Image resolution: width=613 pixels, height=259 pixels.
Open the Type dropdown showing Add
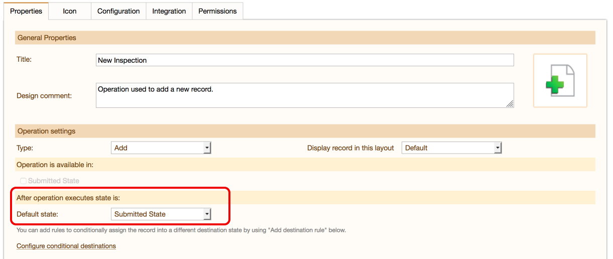click(161, 148)
